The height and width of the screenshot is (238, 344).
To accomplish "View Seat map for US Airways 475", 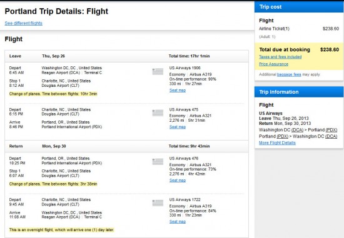I will [178, 127].
